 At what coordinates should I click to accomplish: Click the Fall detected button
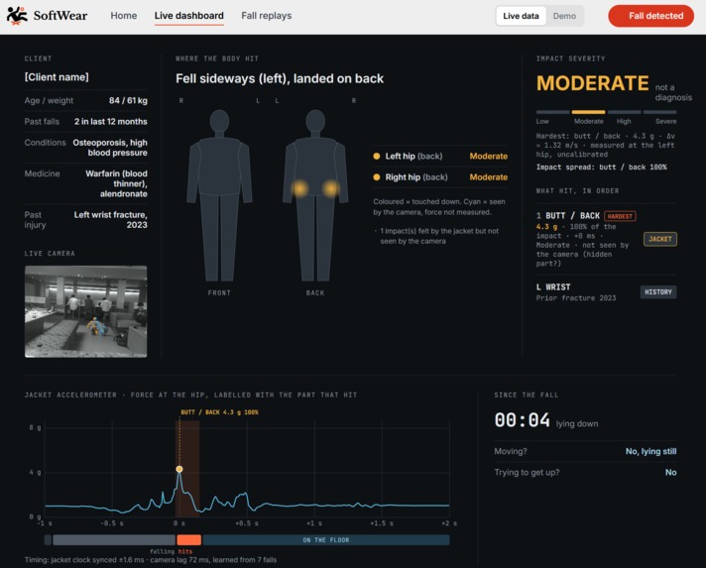pos(650,16)
